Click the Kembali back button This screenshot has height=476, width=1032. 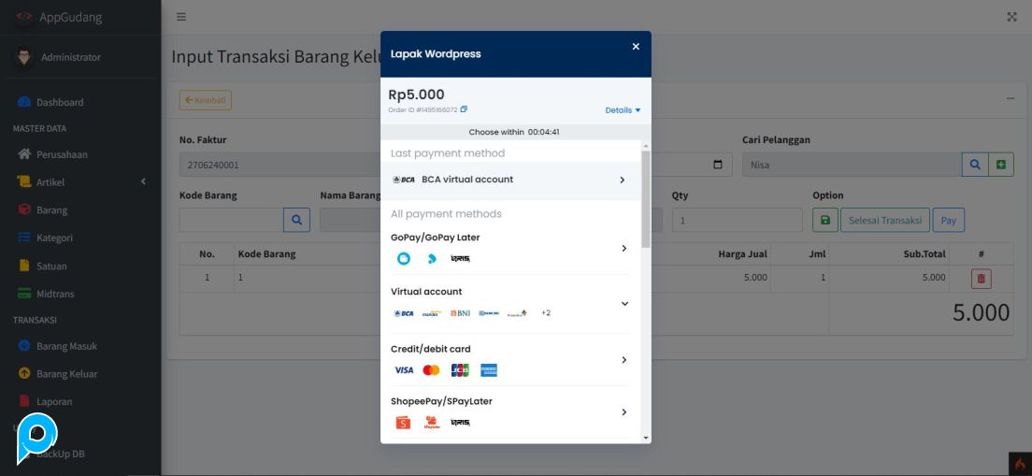(205, 100)
